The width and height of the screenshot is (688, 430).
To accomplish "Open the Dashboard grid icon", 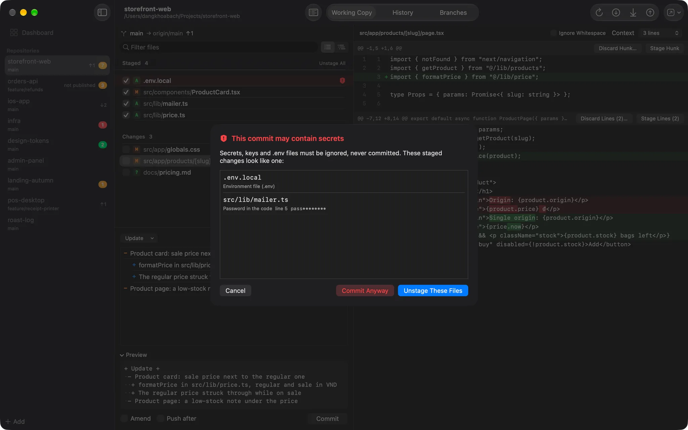I will 14,33.
